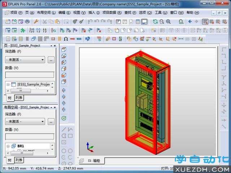Click the flag with red X icon
This screenshot has height=173, width=231.
tap(99, 30)
